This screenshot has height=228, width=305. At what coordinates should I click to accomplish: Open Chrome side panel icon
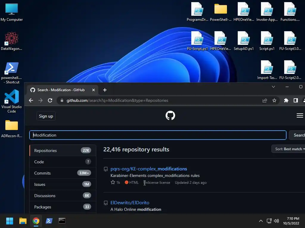click(296, 100)
